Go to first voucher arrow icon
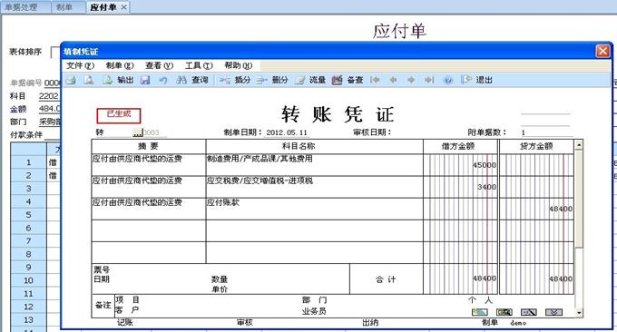The height and width of the screenshot is (332, 617). click(x=375, y=80)
